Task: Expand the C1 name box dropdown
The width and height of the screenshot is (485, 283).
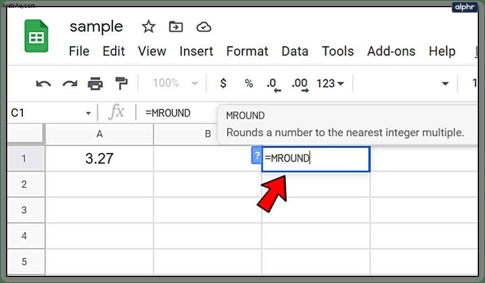Action: pyautogui.click(x=88, y=113)
